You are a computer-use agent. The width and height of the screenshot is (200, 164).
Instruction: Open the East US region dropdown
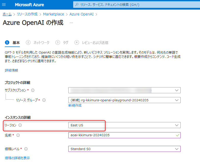(125, 125)
